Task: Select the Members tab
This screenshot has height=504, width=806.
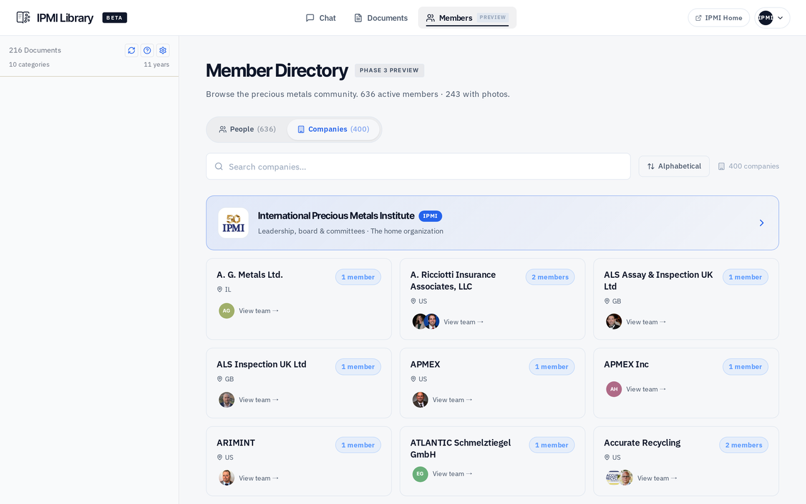Action: [x=467, y=18]
